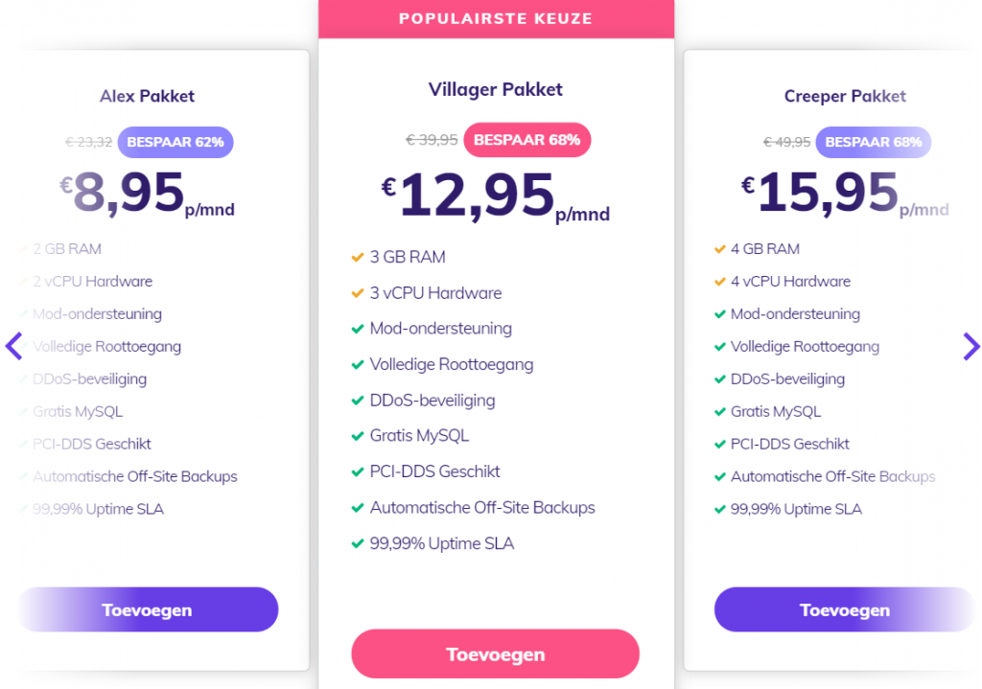982x689 pixels.
Task: Click checkmark beside 3 vCPU Hardware
Action: point(358,293)
